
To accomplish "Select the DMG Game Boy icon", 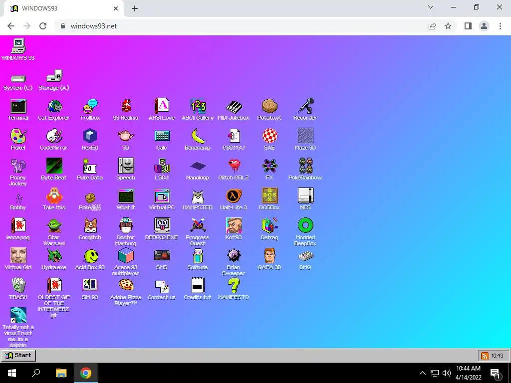I will [305, 256].
